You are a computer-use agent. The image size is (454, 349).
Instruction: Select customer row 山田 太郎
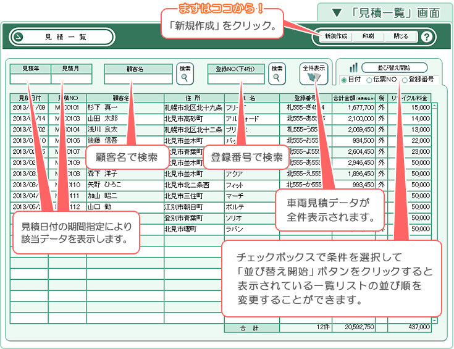pyautogui.click(x=125, y=119)
